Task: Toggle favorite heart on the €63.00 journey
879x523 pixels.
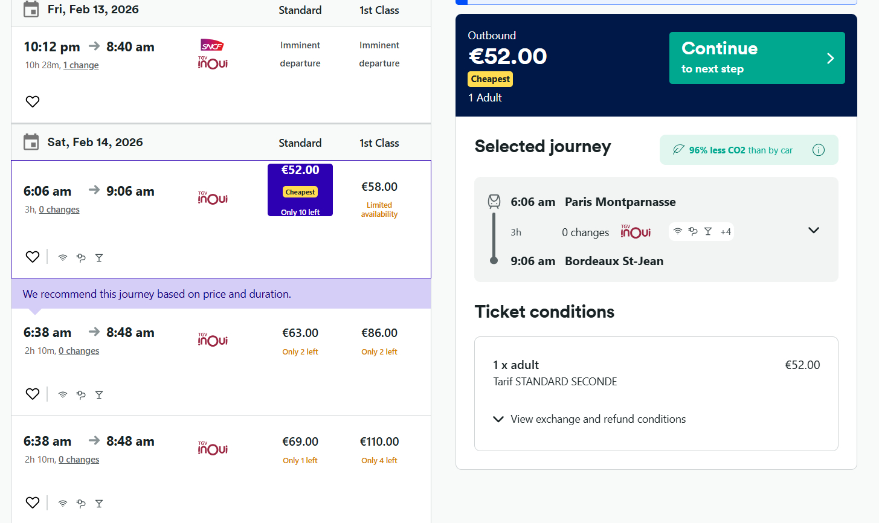Action: tap(33, 394)
